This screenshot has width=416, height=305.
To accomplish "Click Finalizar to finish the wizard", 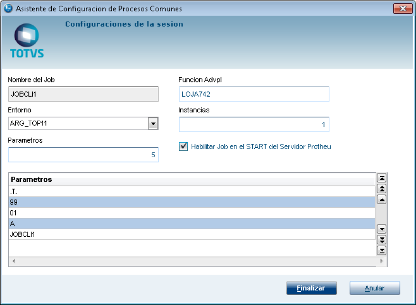I will tap(311, 288).
